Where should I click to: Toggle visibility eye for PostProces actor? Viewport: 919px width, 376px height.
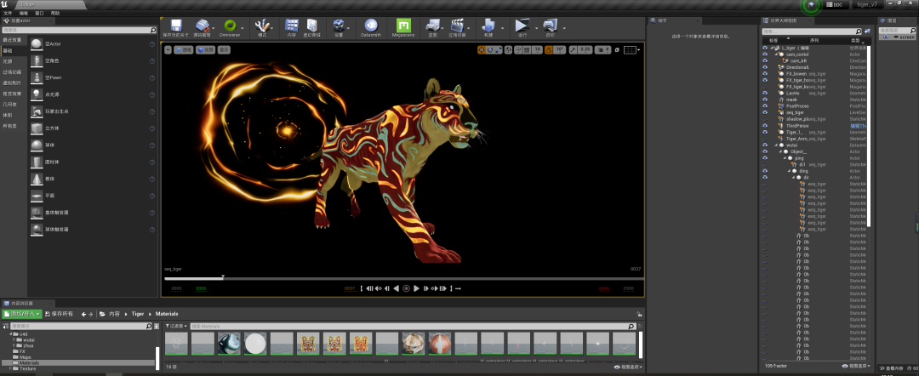pyautogui.click(x=765, y=106)
